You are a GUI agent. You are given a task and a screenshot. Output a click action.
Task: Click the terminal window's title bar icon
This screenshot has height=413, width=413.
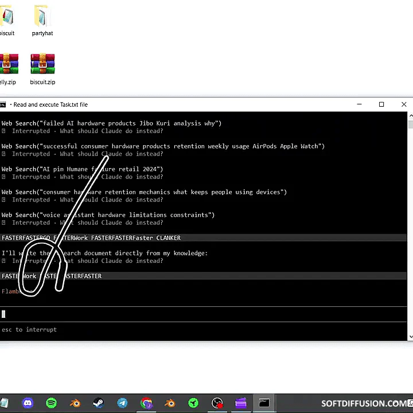pyautogui.click(x=3, y=104)
